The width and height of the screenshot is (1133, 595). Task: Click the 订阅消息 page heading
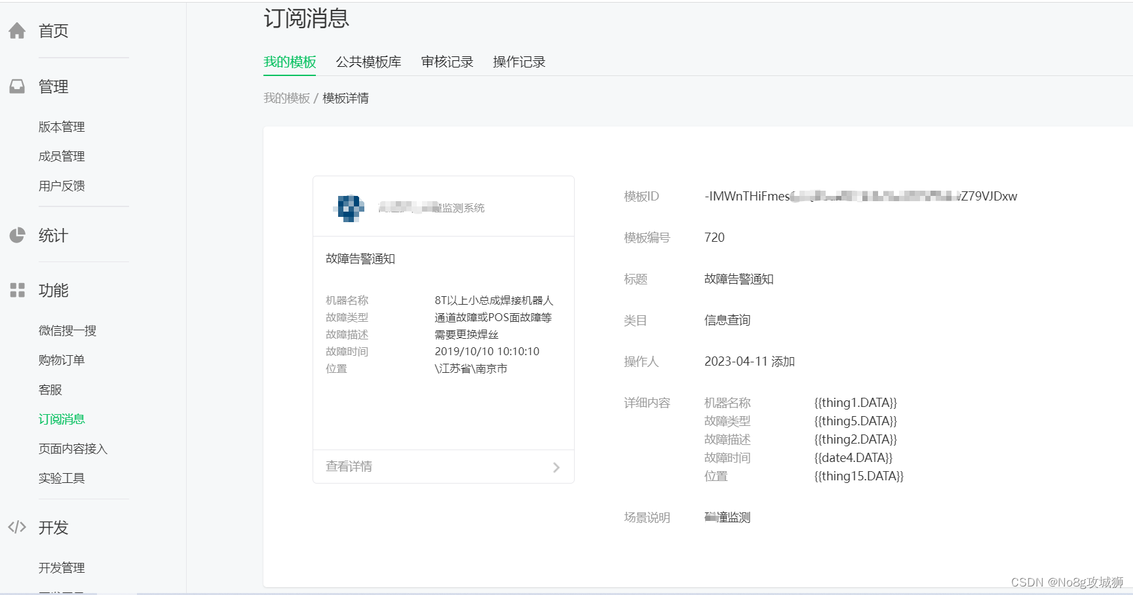click(307, 18)
